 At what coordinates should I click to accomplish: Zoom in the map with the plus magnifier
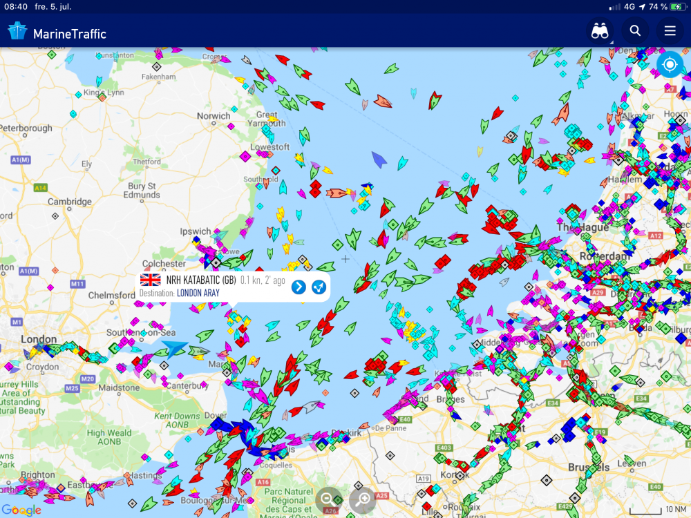(363, 499)
